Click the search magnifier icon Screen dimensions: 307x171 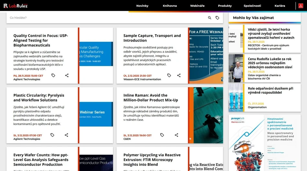coord(210,18)
